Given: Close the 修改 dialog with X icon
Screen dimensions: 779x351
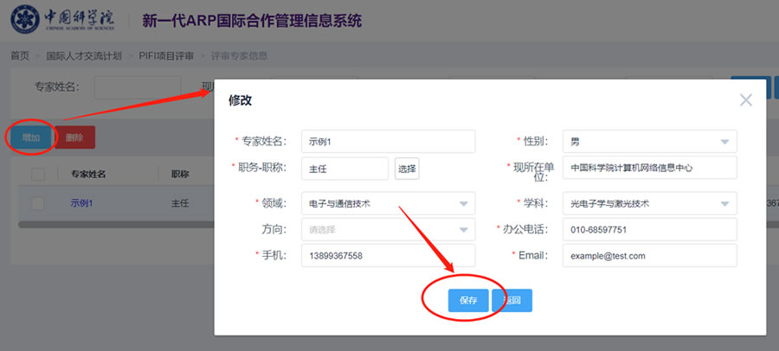Looking at the screenshot, I should (x=746, y=100).
